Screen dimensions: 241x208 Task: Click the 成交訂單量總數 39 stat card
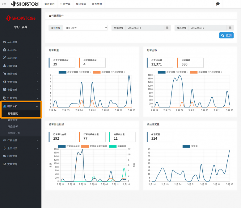62,63
